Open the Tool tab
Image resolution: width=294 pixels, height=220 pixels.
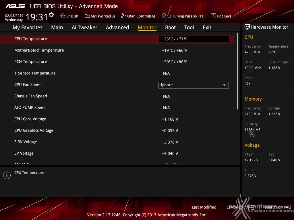[189, 27]
